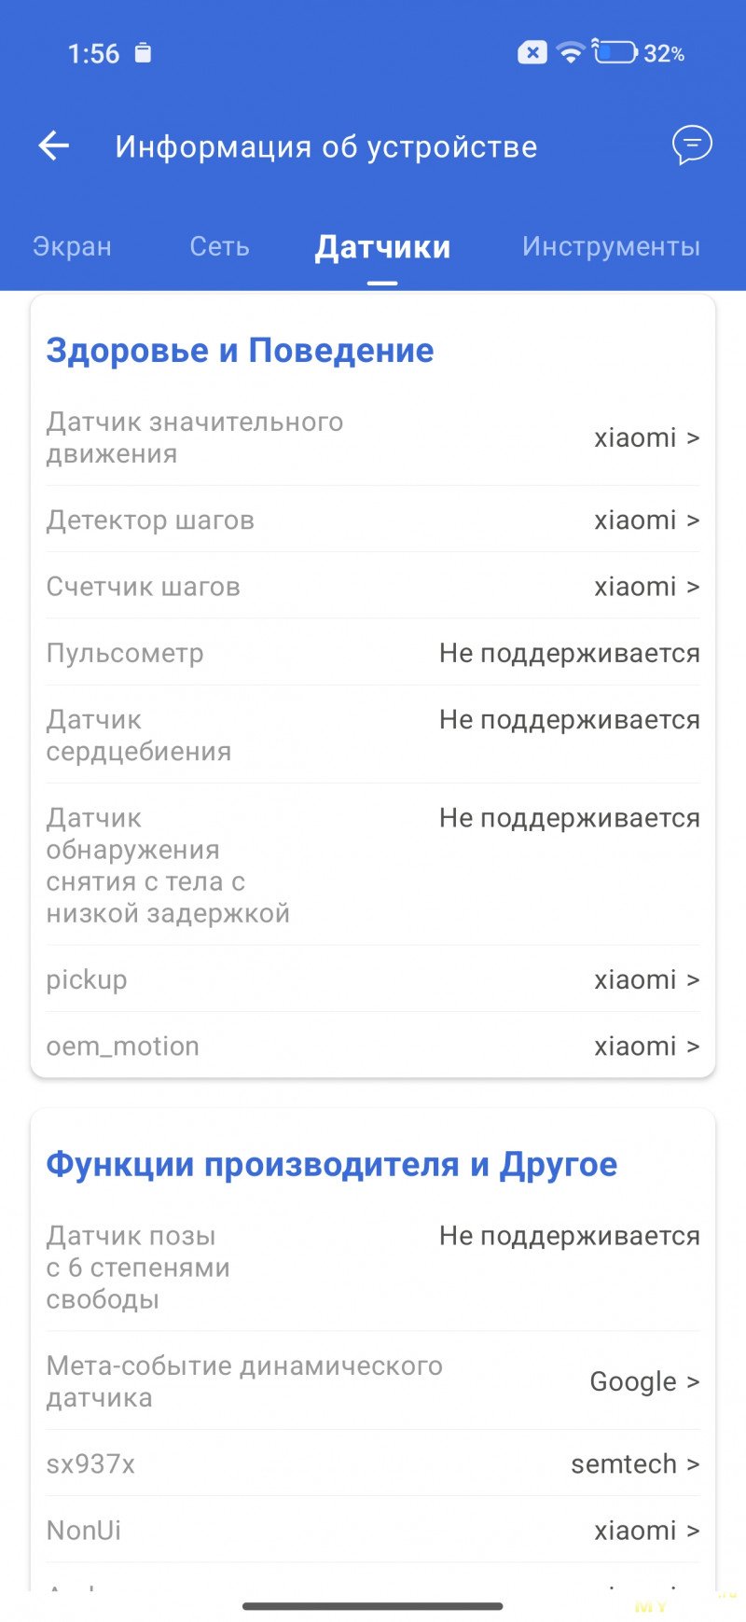This screenshot has width=746, height=1622.
Task: Switch to the Экран tab
Action: [72, 246]
